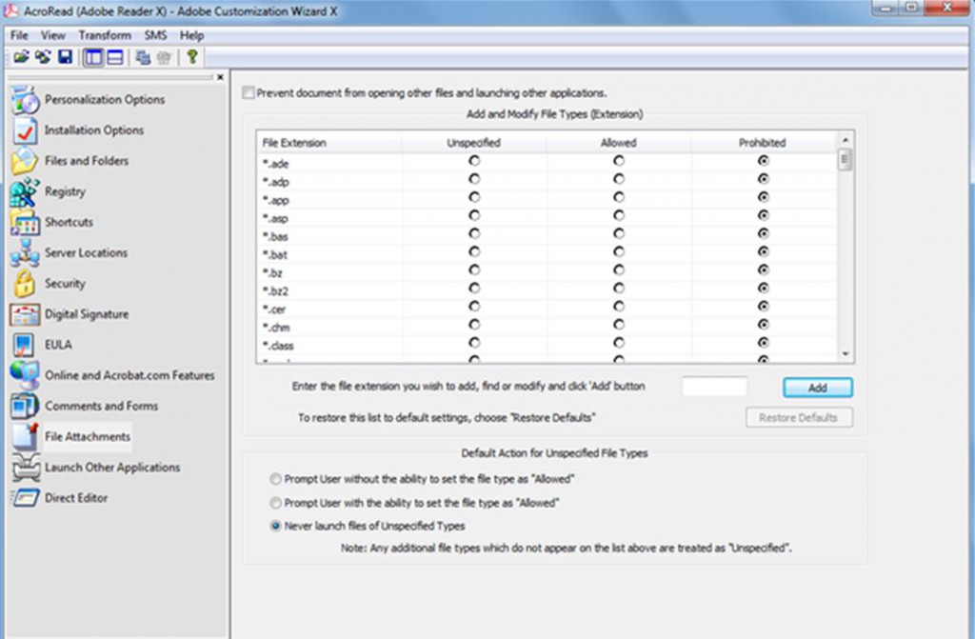The width and height of the screenshot is (975, 639).
Task: Set *.bat to Allowed
Action: (619, 251)
